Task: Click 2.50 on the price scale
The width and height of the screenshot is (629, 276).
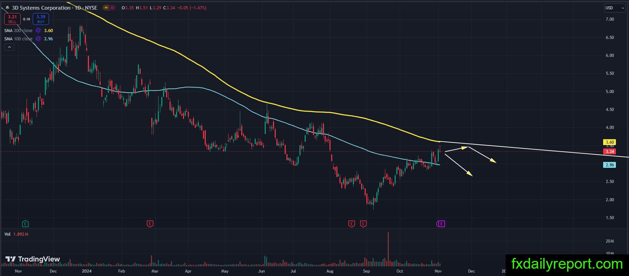Action: 610,182
